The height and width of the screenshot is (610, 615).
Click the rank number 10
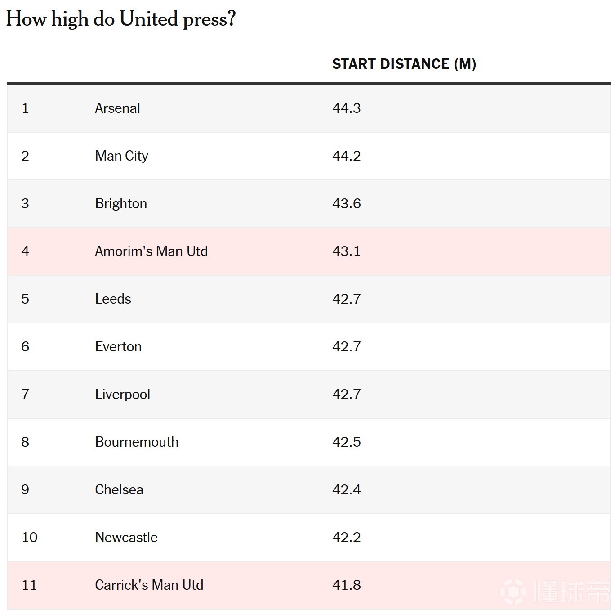tap(30, 538)
